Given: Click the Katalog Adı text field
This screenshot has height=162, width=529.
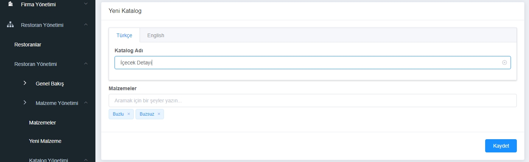Looking at the screenshot, I should tap(312, 63).
